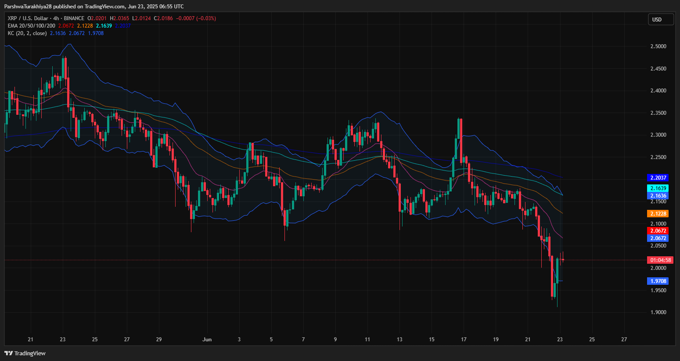The width and height of the screenshot is (680, 361).
Task: Click the cyan 2.1639 EMA price tag
Action: coord(658,188)
